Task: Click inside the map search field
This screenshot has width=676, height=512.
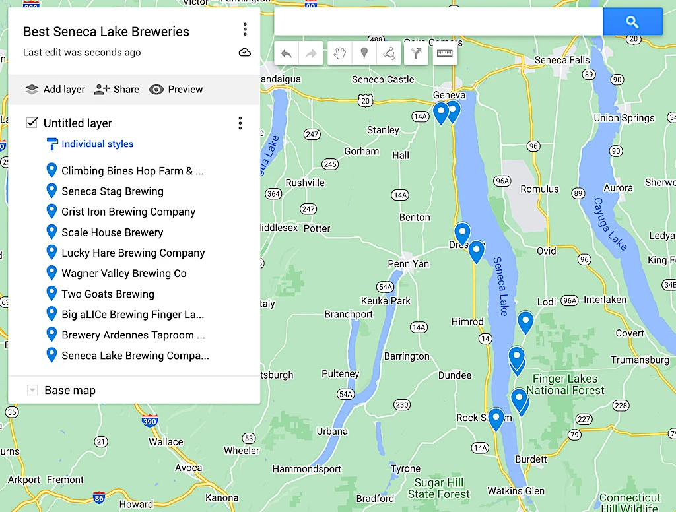Action: click(x=438, y=22)
